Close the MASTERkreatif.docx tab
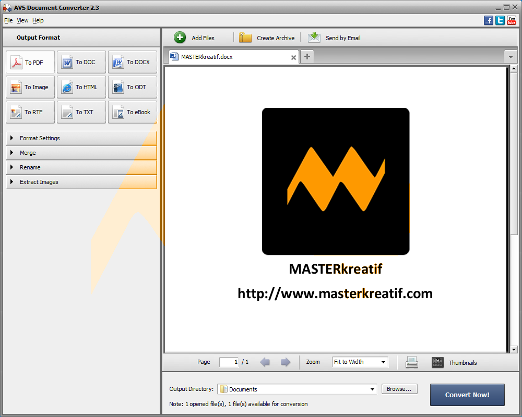This screenshot has width=522, height=417. (293, 57)
